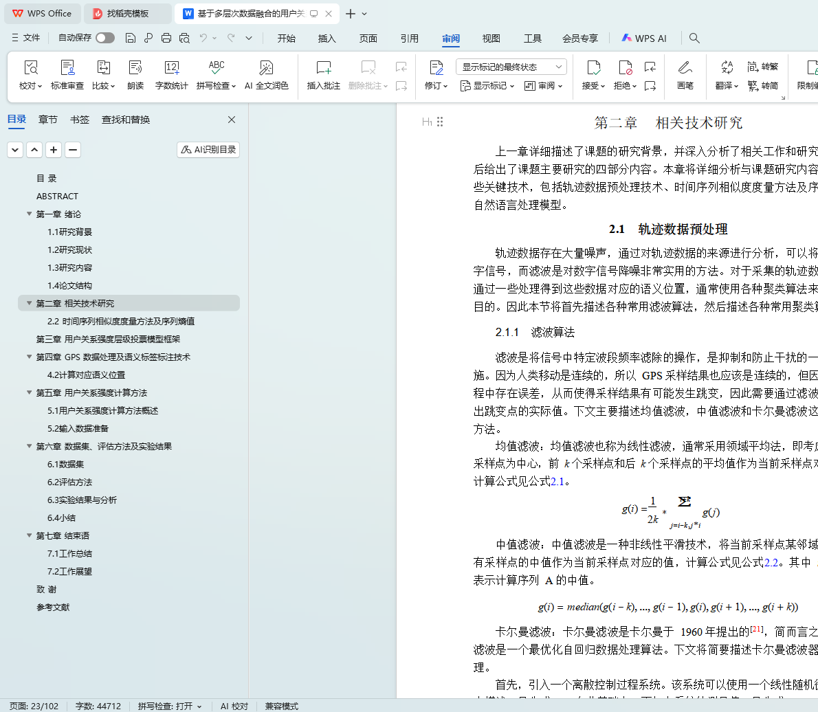This screenshot has height=712, width=818.
Task: Click the AI识别目录 button
Action: click(208, 150)
